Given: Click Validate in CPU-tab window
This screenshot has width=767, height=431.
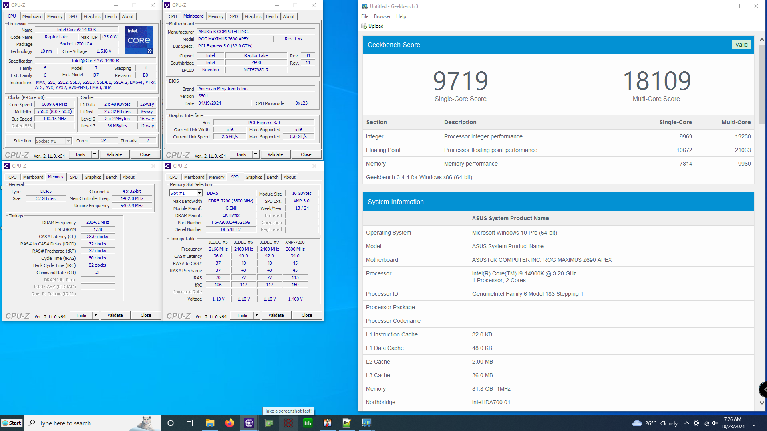Looking at the screenshot, I should [x=114, y=154].
